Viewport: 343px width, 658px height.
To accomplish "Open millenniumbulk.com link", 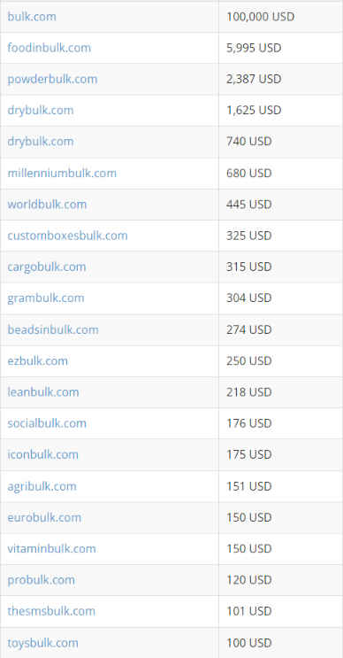I will [x=62, y=173].
